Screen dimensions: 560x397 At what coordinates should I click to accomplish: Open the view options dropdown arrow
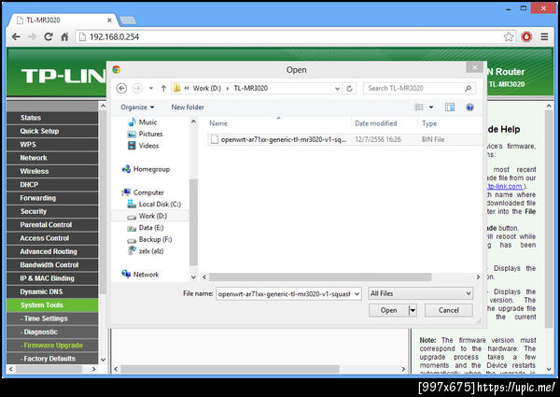pos(431,107)
